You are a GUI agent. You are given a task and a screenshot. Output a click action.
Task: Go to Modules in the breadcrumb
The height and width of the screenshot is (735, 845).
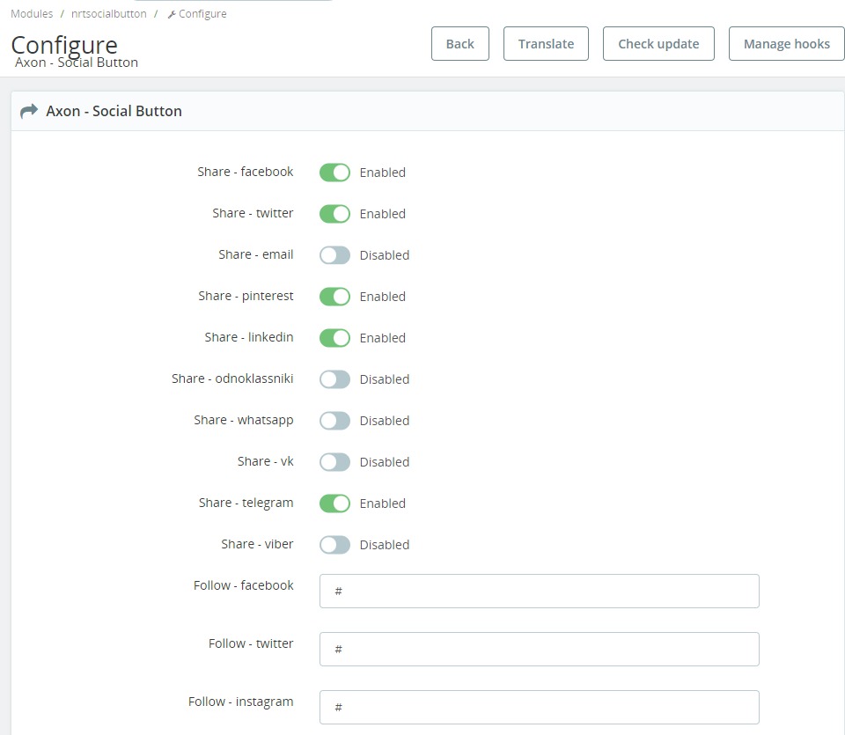(32, 14)
